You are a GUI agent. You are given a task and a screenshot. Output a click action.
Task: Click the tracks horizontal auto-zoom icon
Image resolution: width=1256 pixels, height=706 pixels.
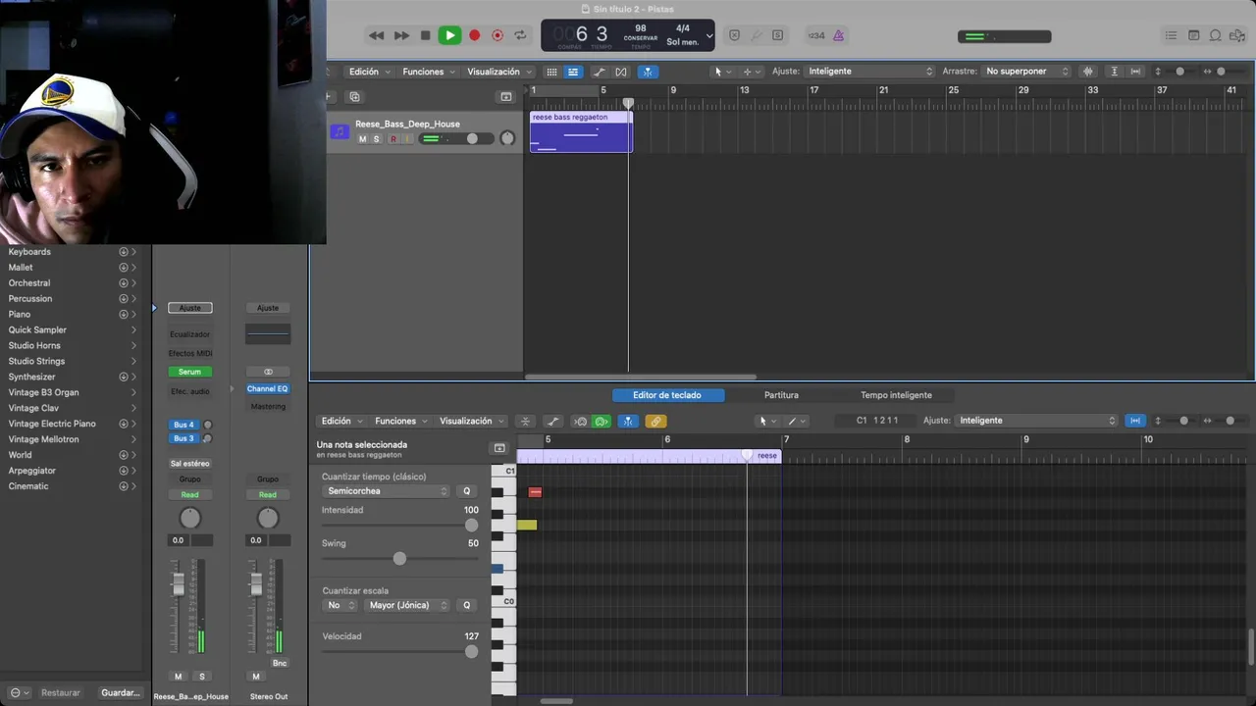click(1135, 72)
